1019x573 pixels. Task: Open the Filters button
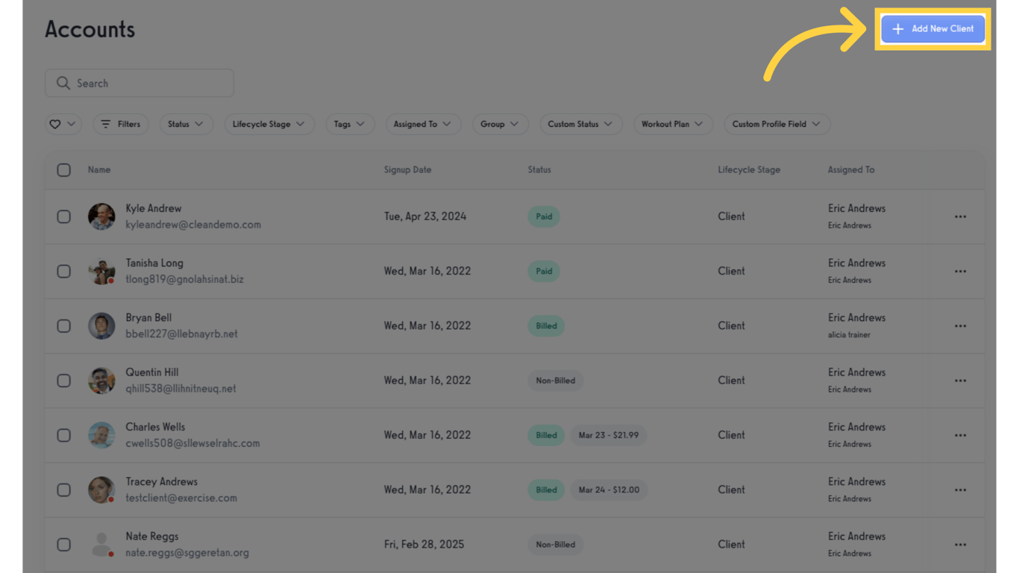(x=121, y=124)
